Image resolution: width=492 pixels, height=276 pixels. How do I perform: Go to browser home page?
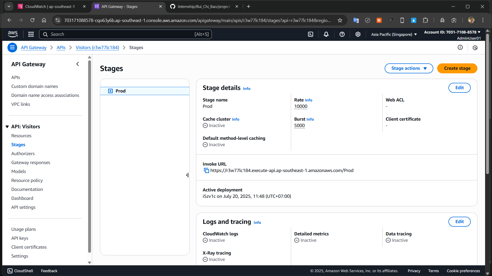(x=44, y=20)
